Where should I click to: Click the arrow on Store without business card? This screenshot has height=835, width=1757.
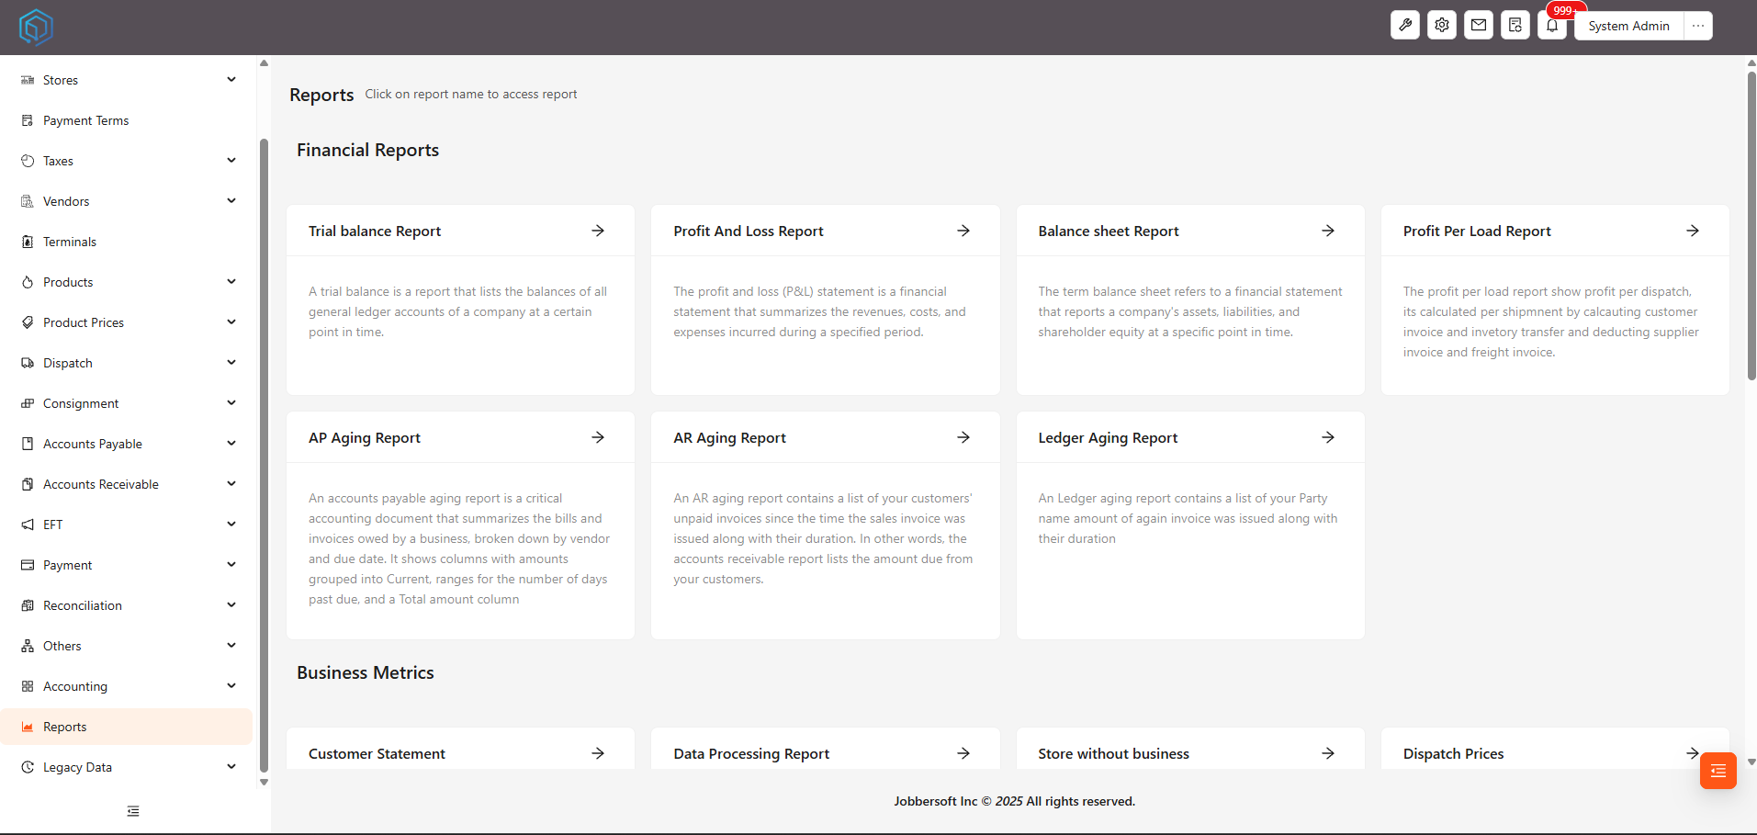click(1328, 753)
